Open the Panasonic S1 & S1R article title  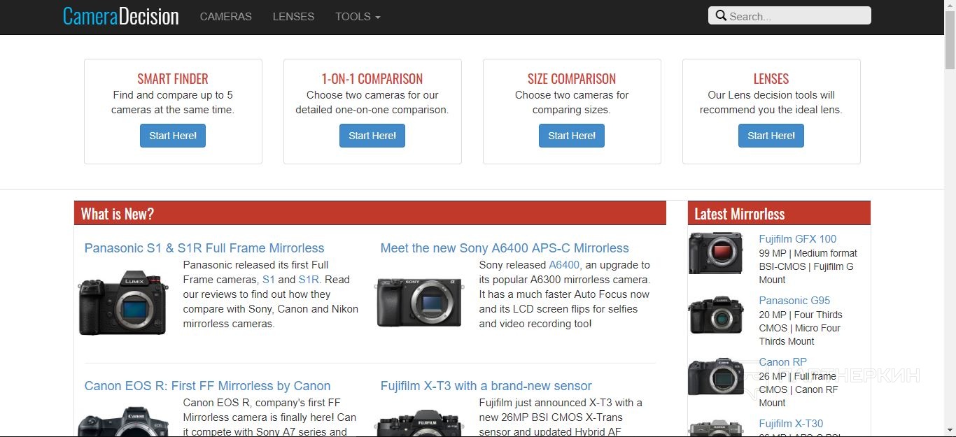click(204, 248)
